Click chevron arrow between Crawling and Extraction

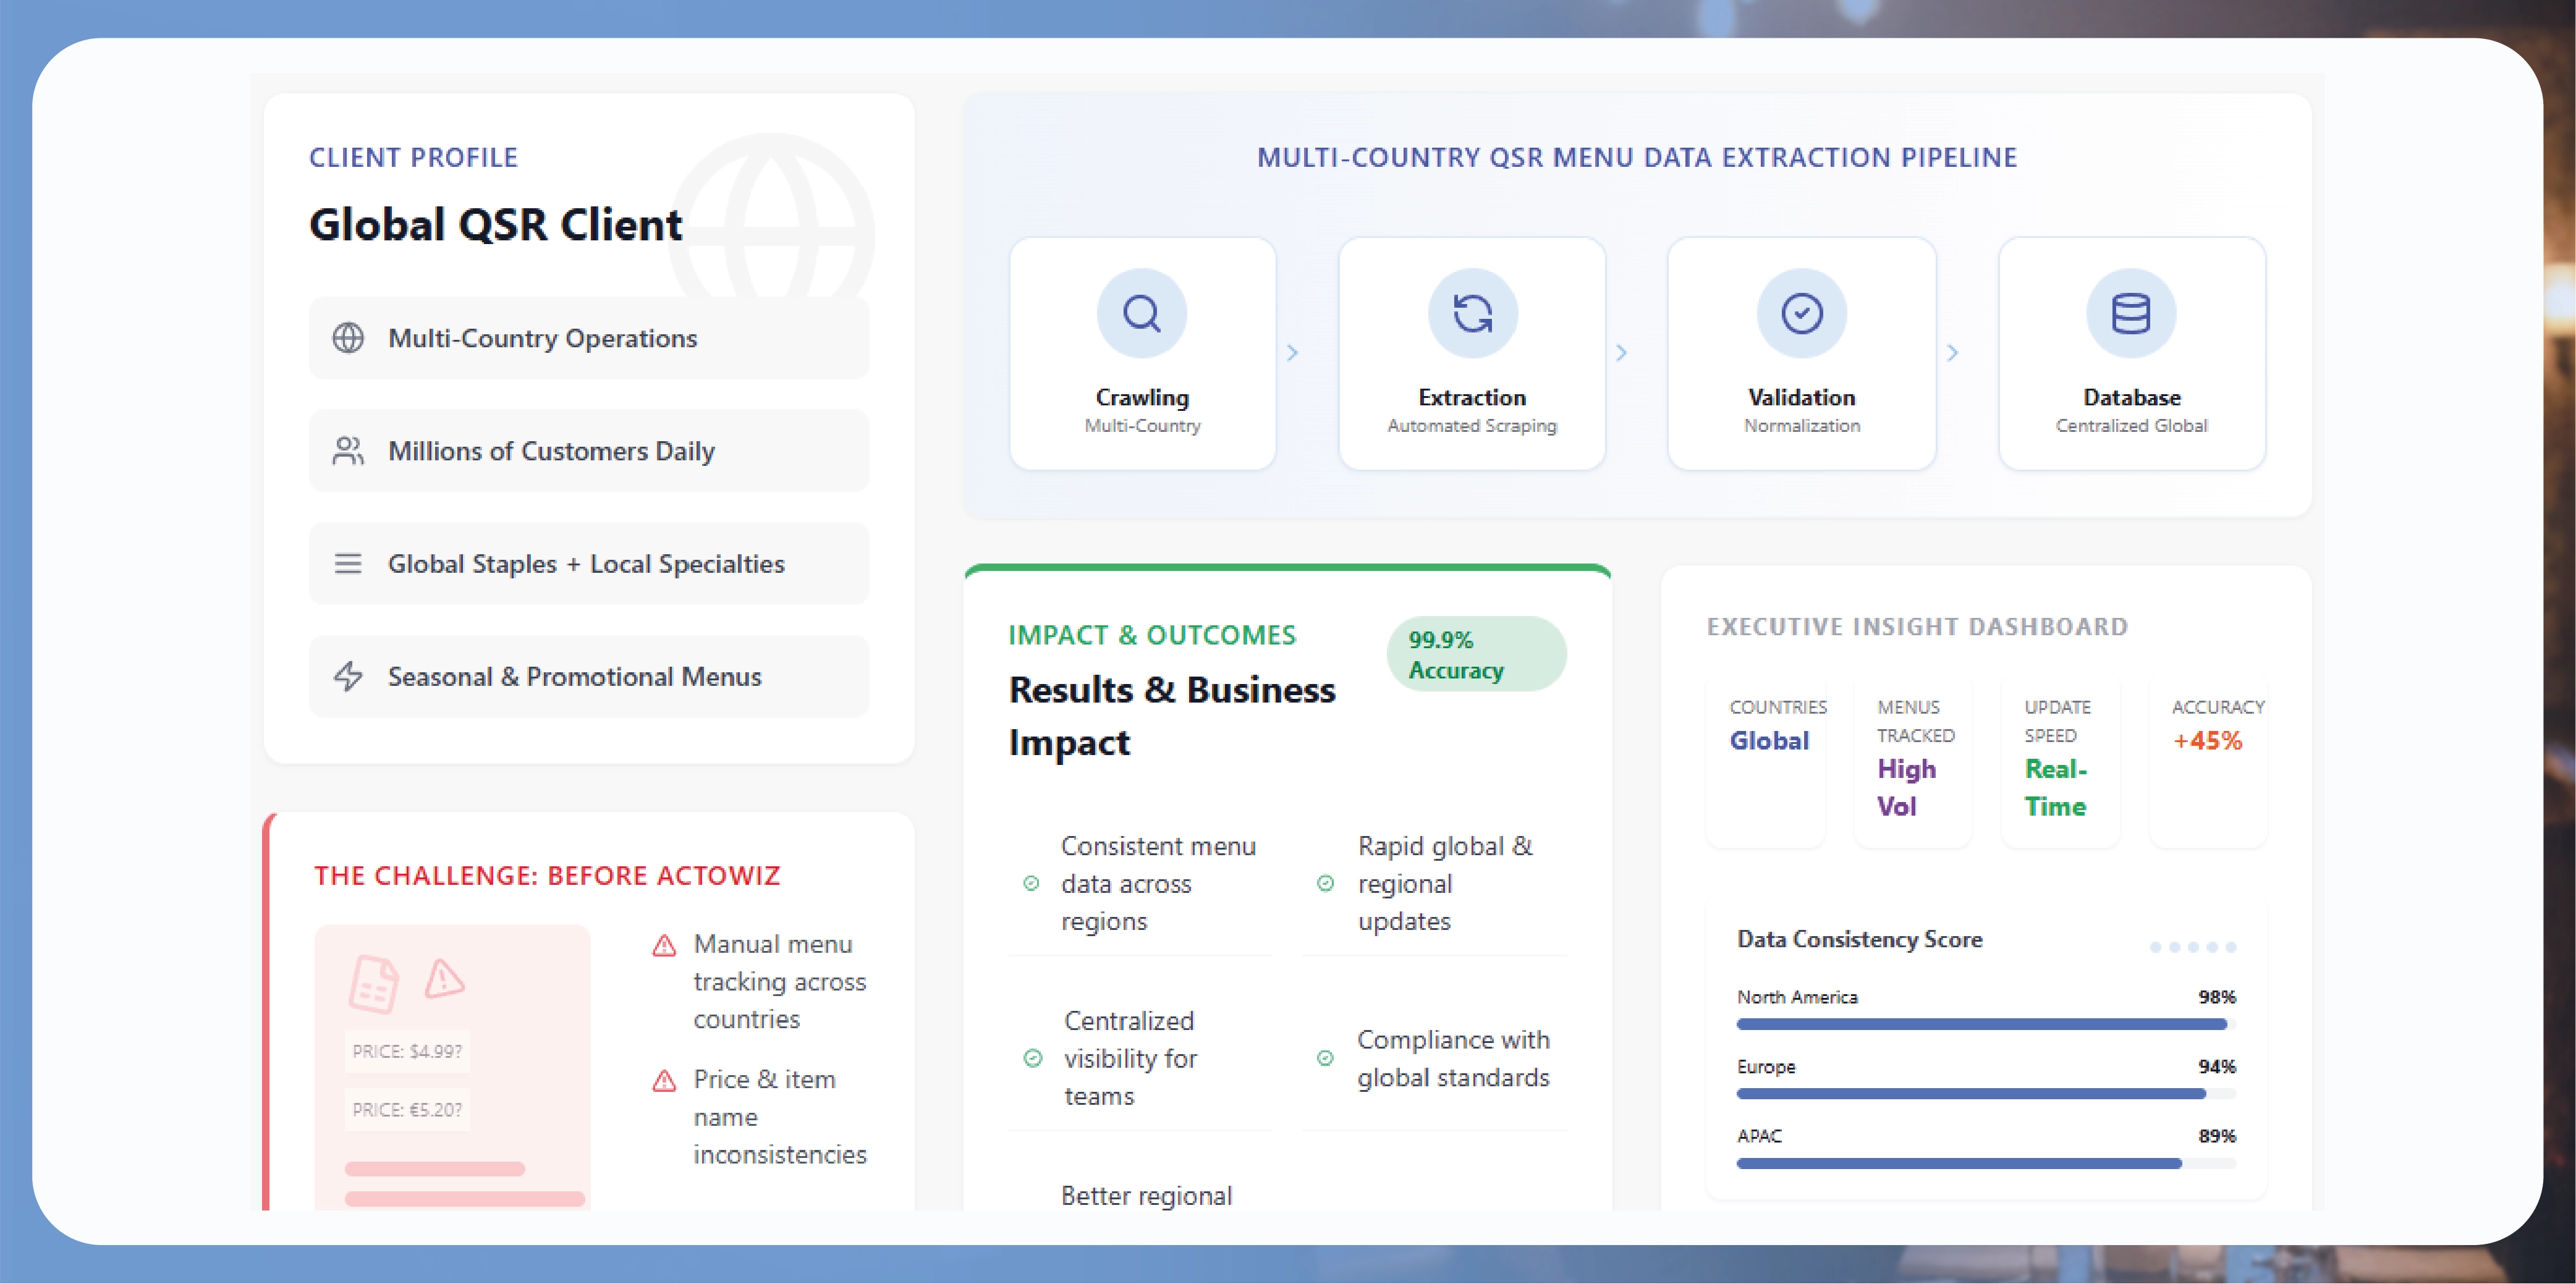coord(1292,353)
